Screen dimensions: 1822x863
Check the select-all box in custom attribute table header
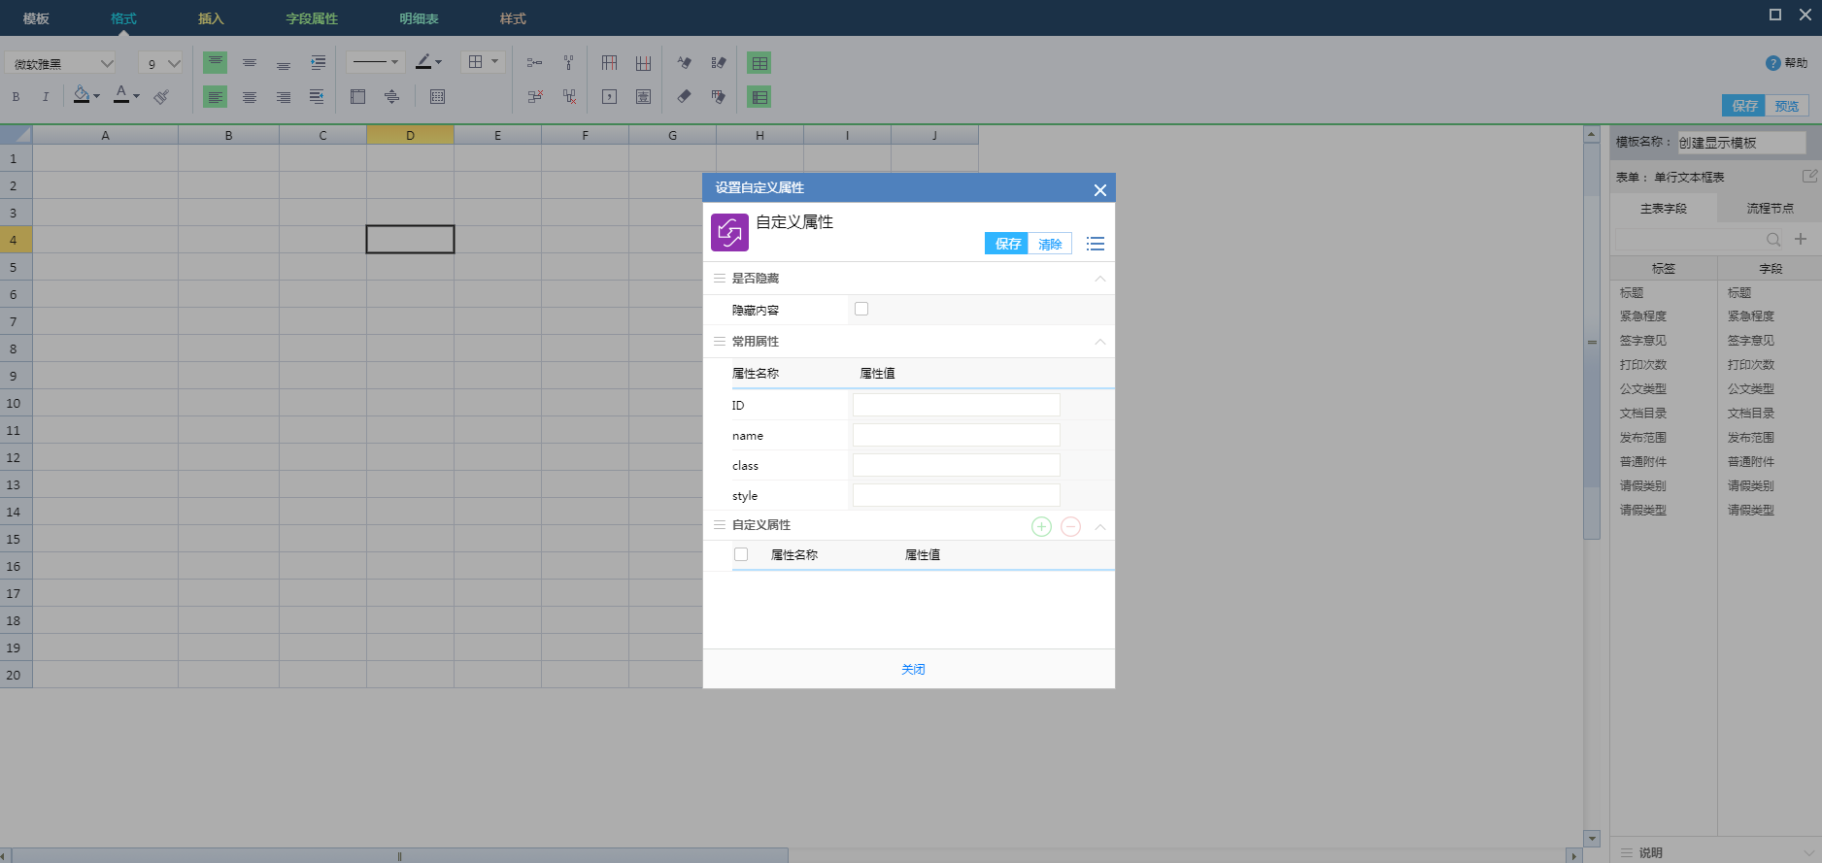741,554
